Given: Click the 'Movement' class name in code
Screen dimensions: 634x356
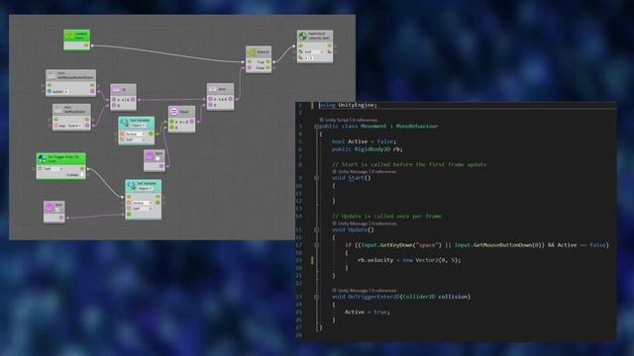Looking at the screenshot, I should click(374, 126).
